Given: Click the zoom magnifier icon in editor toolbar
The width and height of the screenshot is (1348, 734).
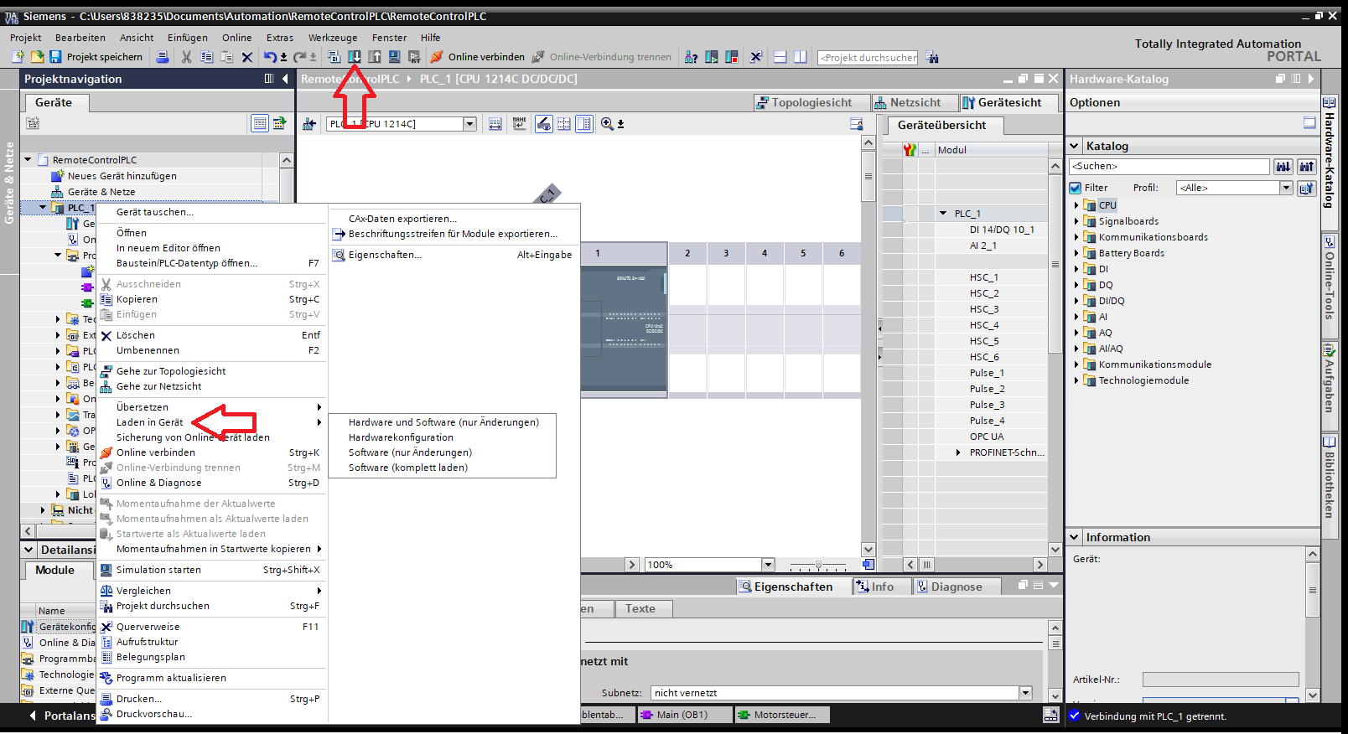Looking at the screenshot, I should 607,124.
